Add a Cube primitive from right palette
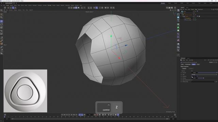Image resolution: width=218 pixels, height=122 pixels. tap(178, 17)
